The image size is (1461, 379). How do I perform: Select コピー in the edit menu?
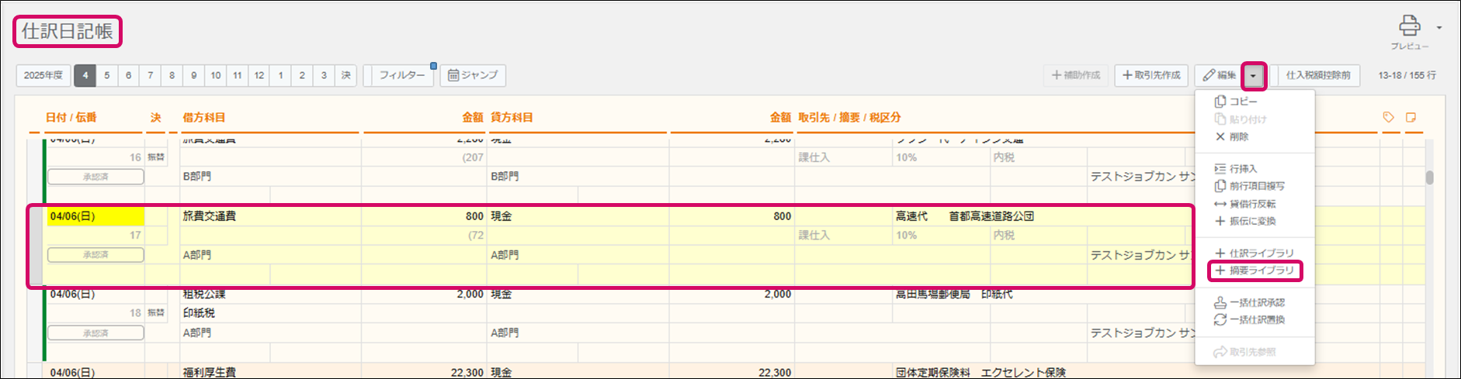tap(1243, 102)
